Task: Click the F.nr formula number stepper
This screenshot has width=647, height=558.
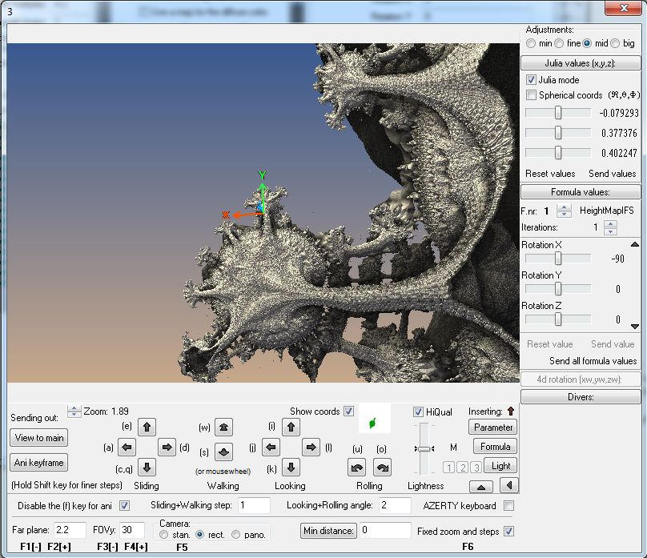Action: [x=564, y=211]
